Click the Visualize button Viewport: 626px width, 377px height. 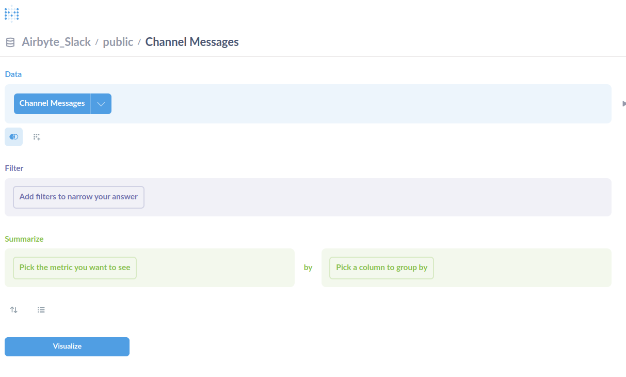pos(67,347)
